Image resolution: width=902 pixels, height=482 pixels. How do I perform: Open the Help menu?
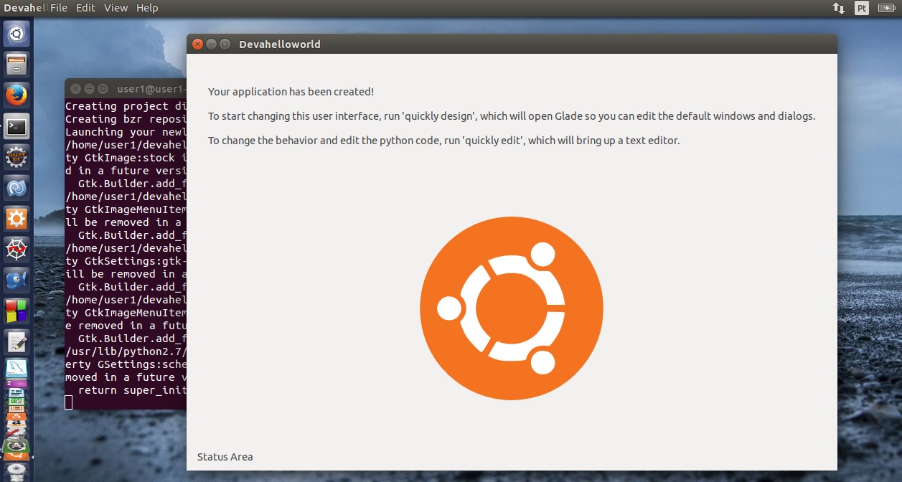point(147,8)
